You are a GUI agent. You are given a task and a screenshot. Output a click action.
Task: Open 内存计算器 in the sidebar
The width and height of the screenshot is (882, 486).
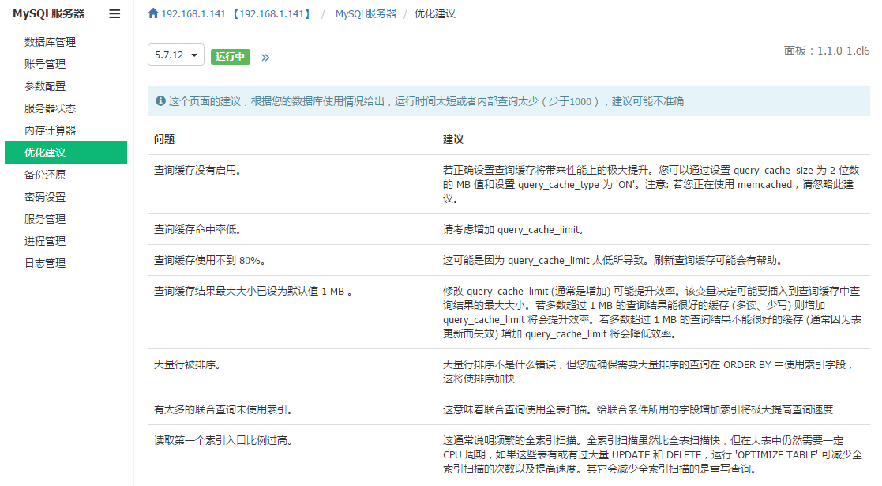(x=50, y=130)
